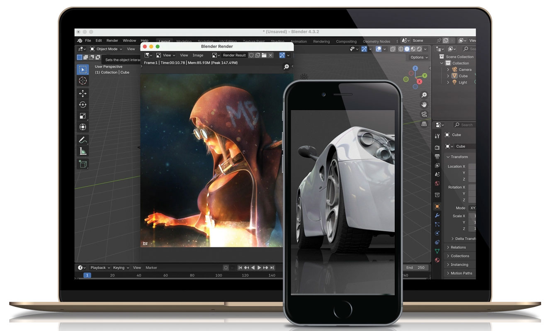Click the zoom icon in Blender Render window

(x=286, y=67)
